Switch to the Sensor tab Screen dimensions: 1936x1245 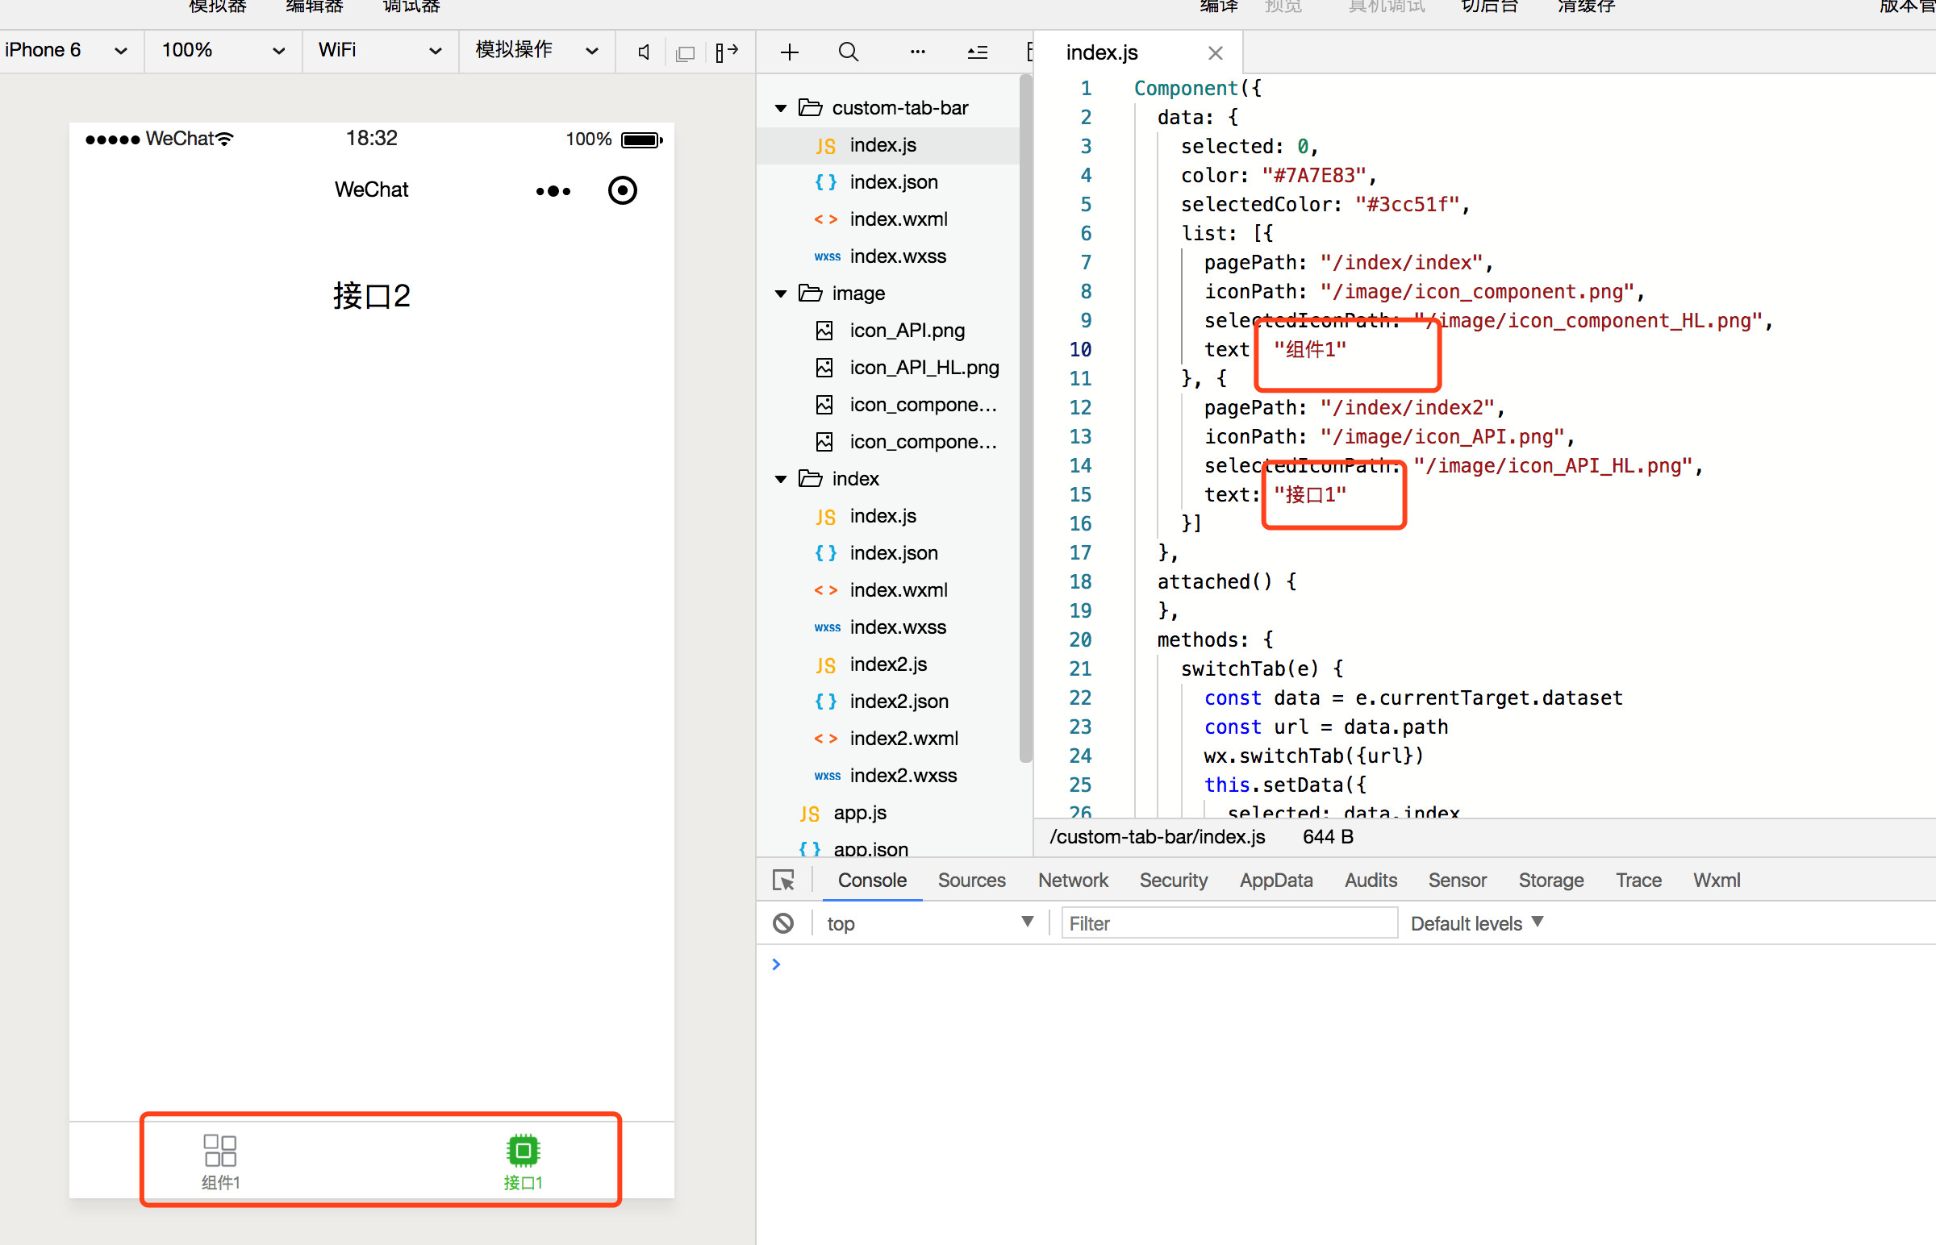click(1458, 881)
